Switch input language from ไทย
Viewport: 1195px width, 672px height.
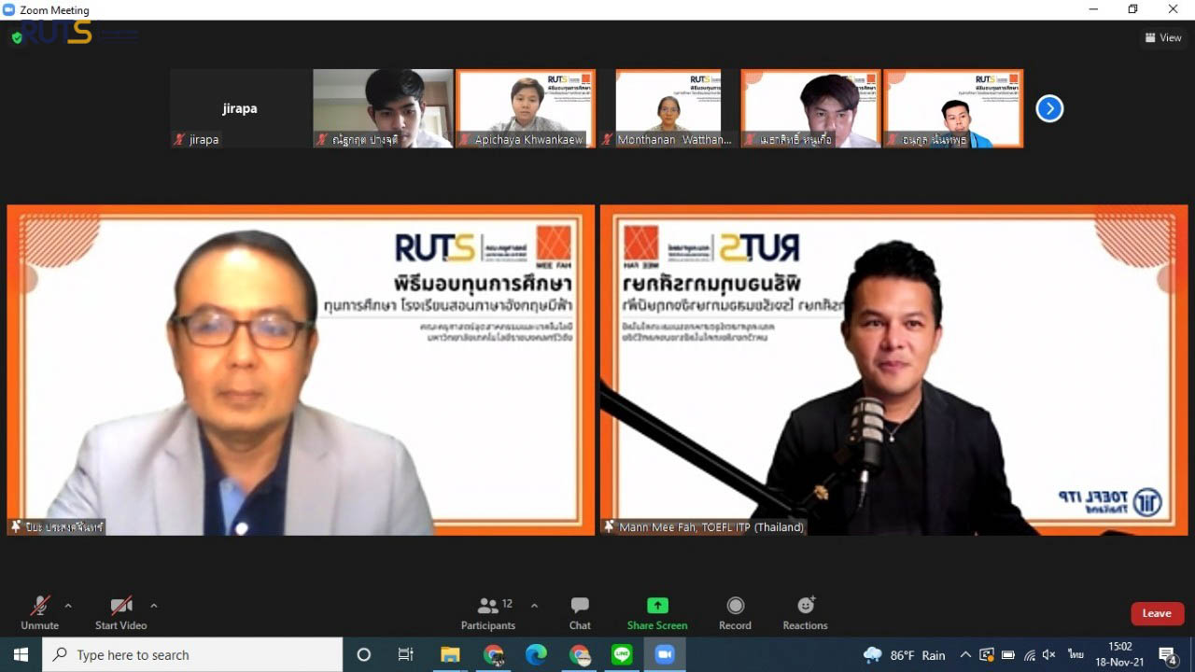click(1075, 655)
